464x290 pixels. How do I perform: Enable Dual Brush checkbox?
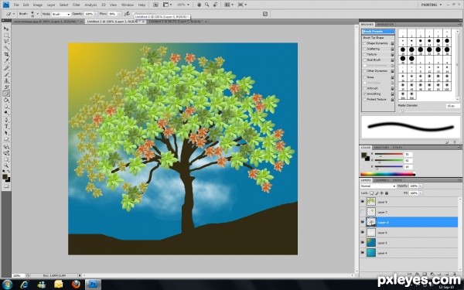click(364, 60)
